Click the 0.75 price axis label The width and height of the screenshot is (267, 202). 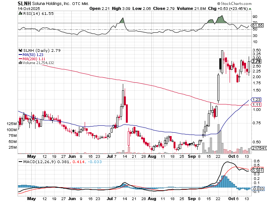tap(257, 123)
